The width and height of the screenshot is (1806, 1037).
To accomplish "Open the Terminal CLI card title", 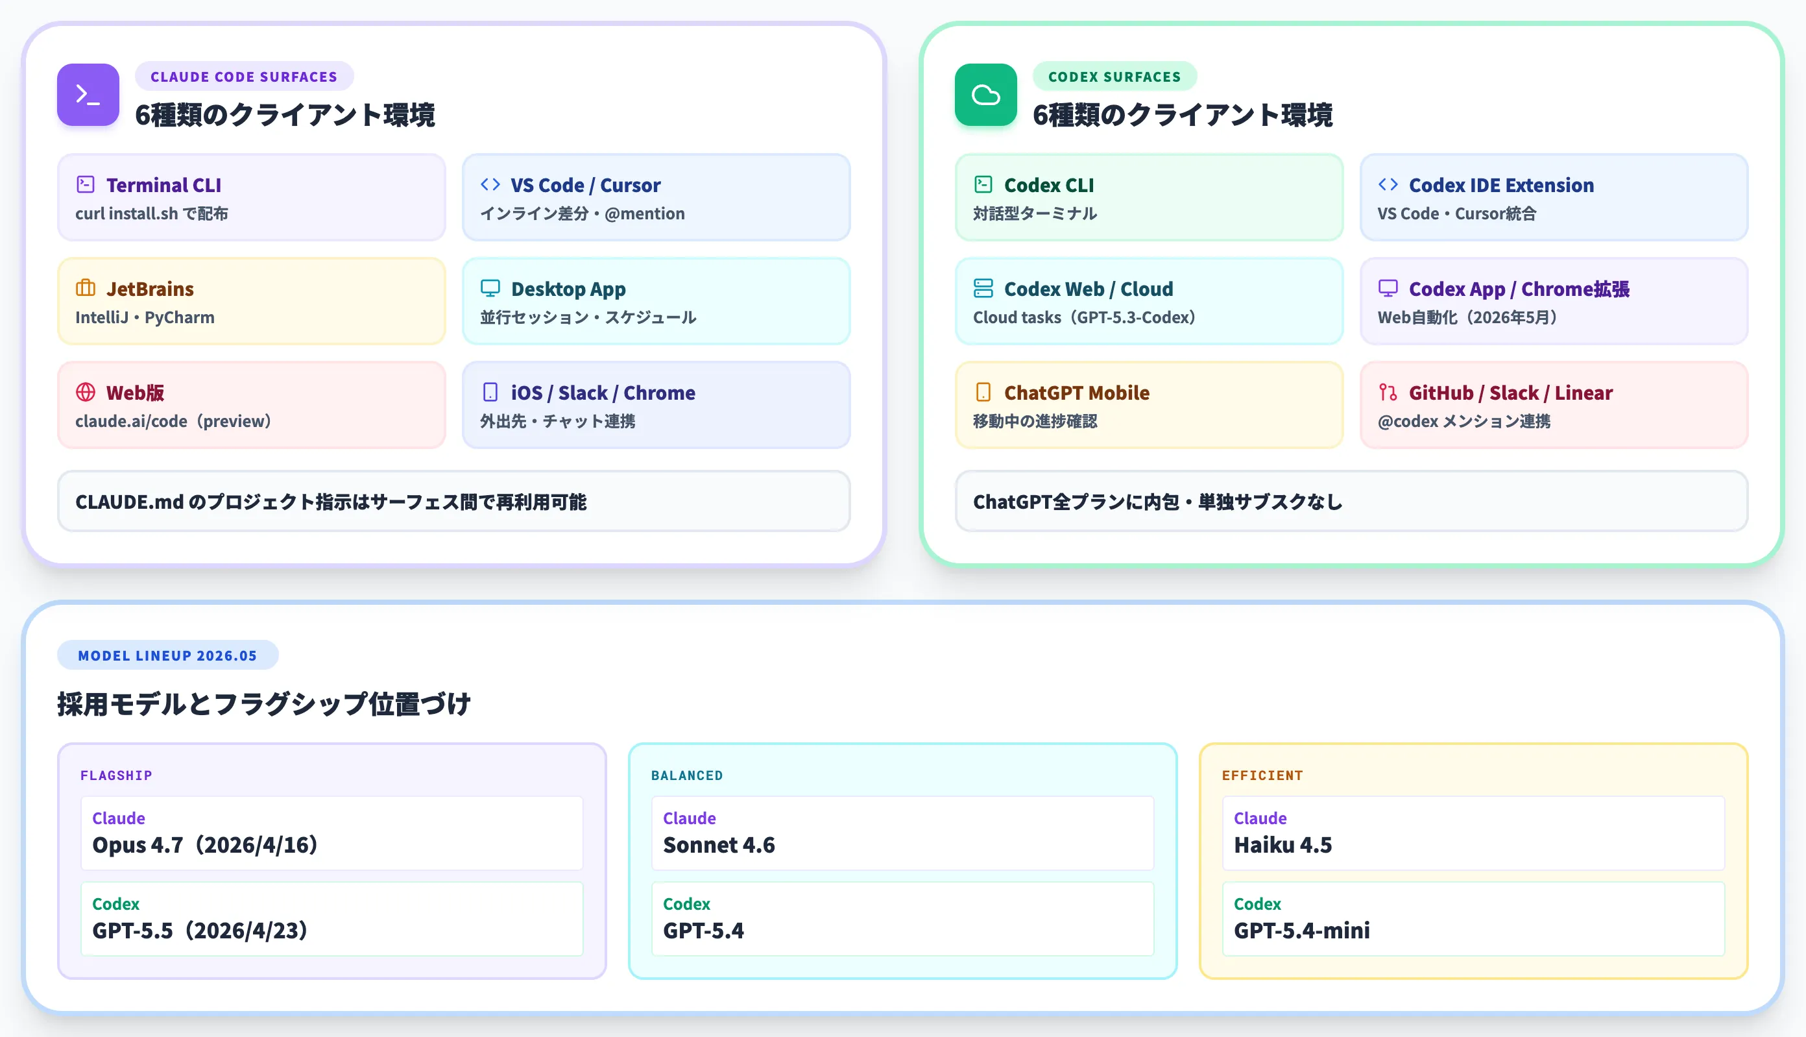I will tap(163, 185).
